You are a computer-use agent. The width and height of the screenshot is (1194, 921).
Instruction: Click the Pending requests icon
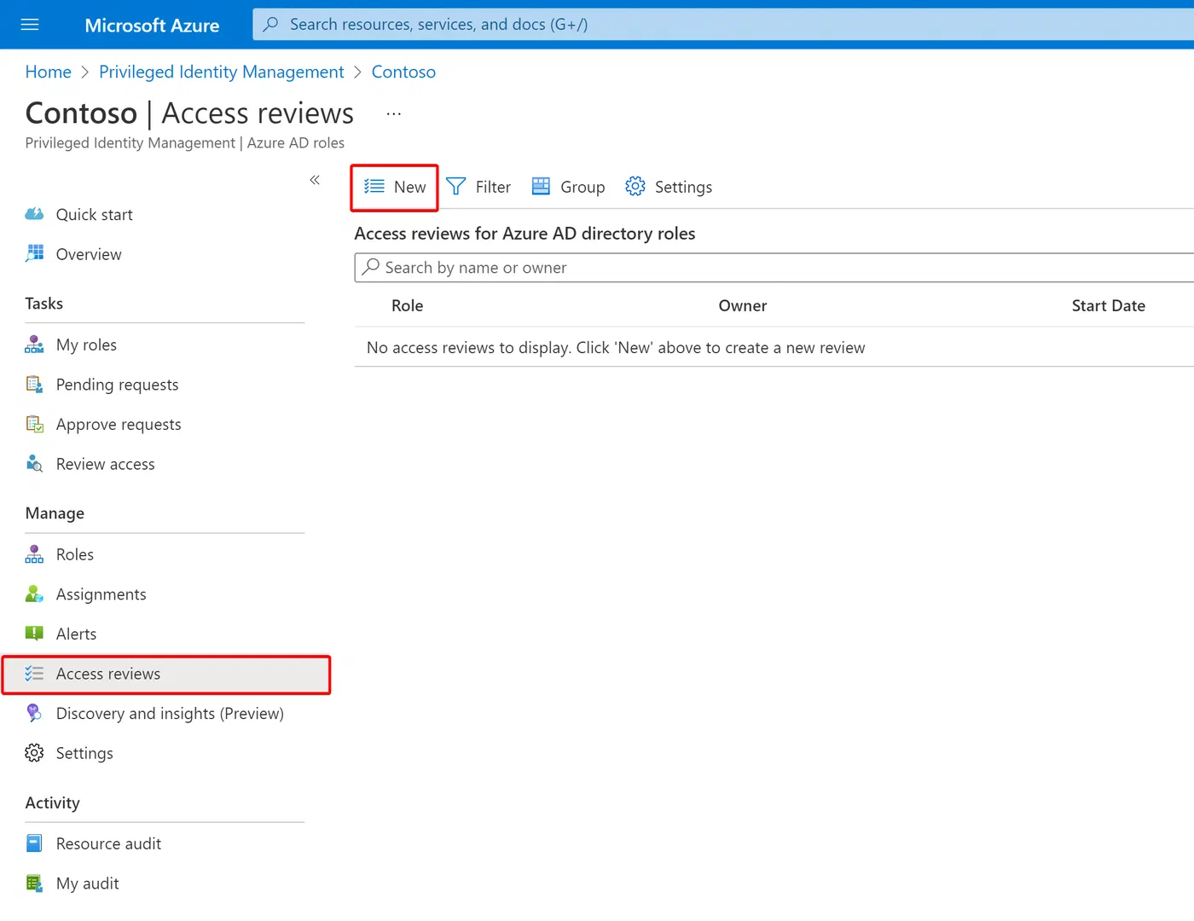click(34, 385)
